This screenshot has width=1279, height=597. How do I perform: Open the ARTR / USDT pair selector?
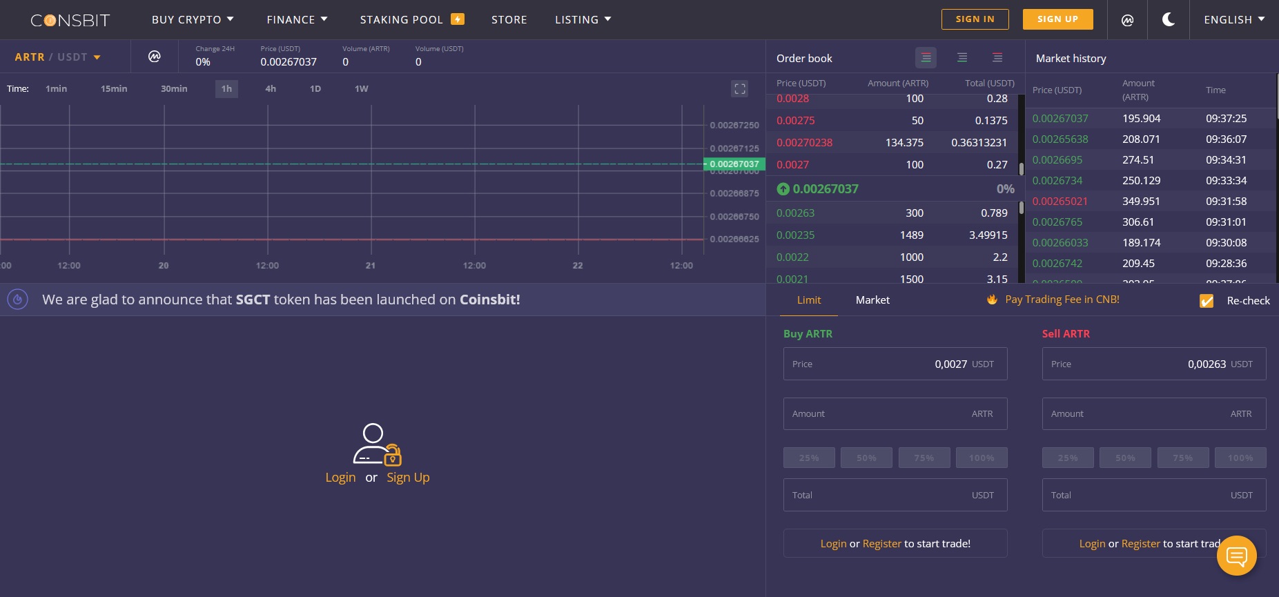58,57
